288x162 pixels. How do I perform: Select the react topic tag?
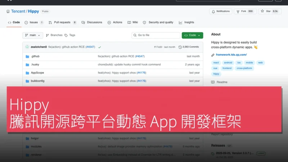[216, 63]
